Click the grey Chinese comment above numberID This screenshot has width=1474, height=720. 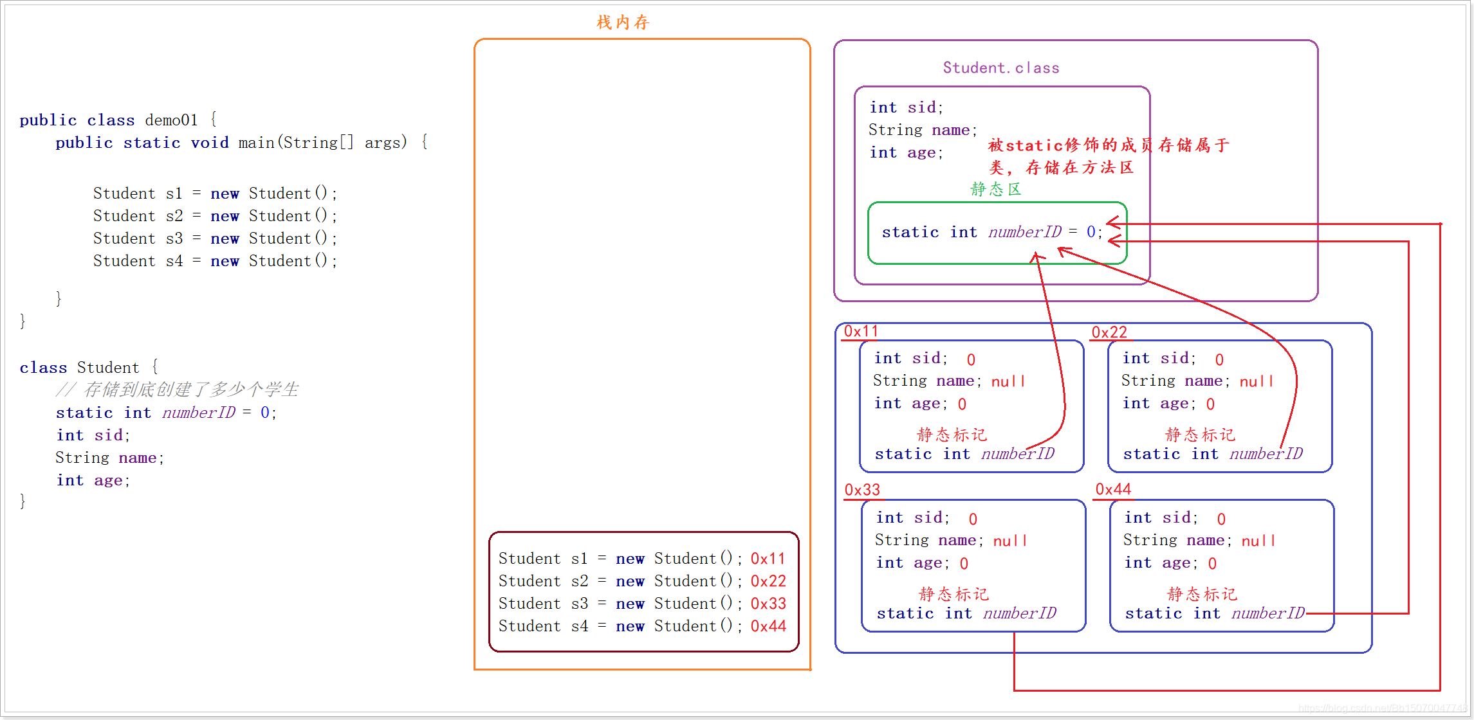(178, 390)
